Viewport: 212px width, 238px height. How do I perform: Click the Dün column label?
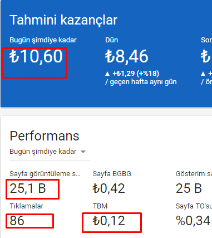coord(112,40)
